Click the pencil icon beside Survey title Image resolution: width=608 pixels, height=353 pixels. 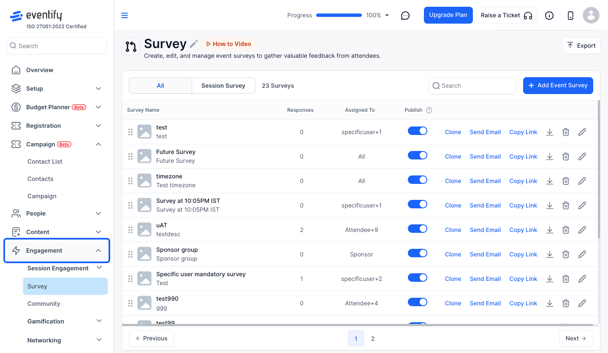194,44
